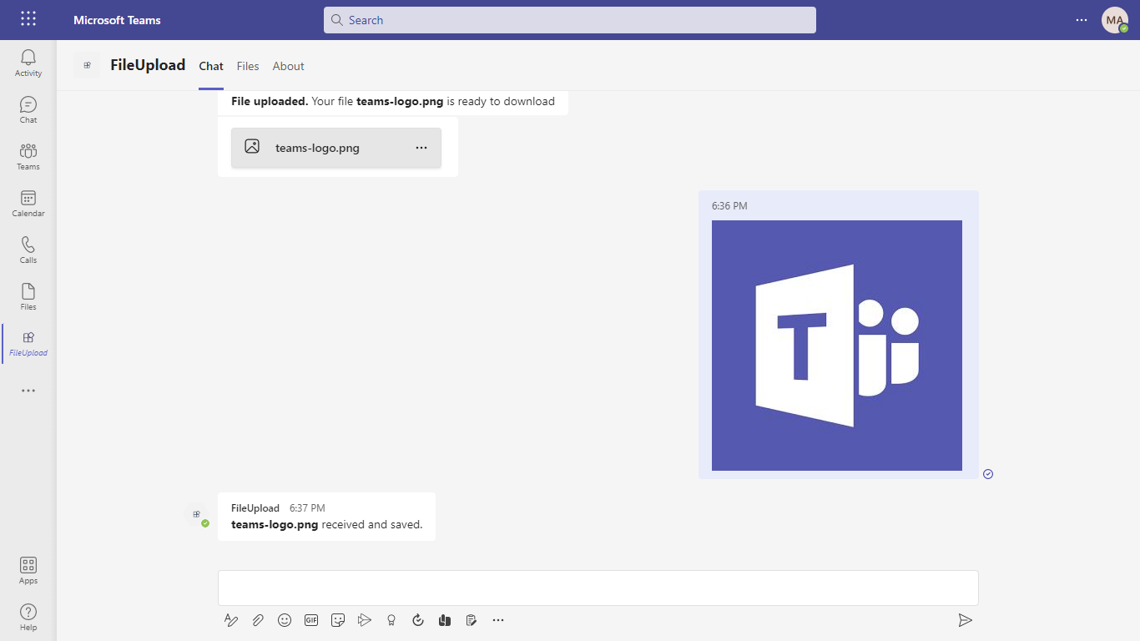
Task: Open Help in the sidebar
Action: pyautogui.click(x=28, y=617)
